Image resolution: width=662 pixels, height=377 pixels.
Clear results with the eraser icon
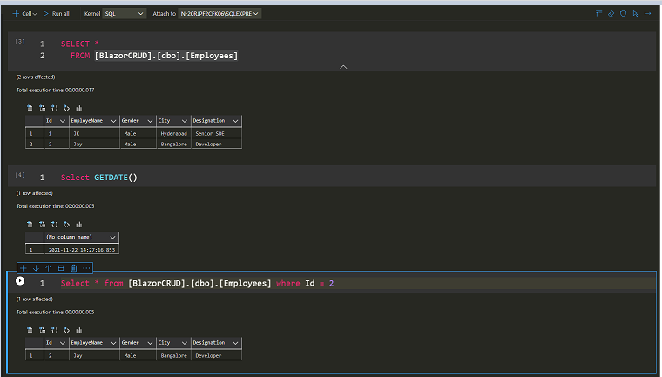pyautogui.click(x=611, y=14)
